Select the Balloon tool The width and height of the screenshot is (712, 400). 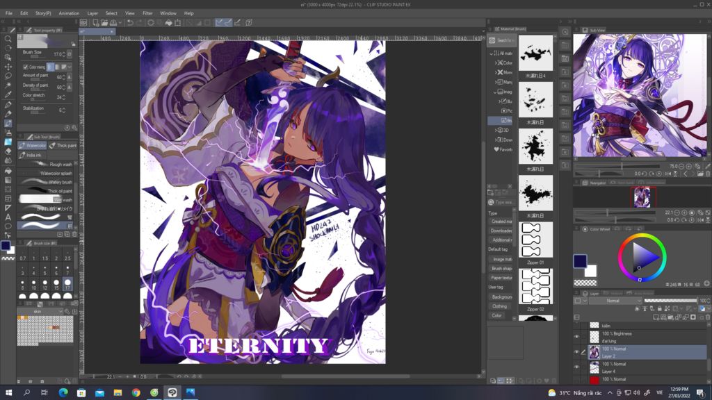click(x=8, y=226)
